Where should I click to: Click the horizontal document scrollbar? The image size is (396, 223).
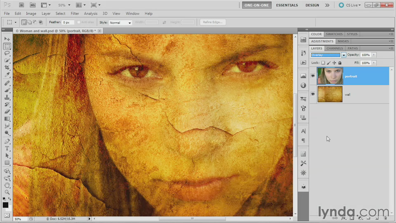[192, 219]
